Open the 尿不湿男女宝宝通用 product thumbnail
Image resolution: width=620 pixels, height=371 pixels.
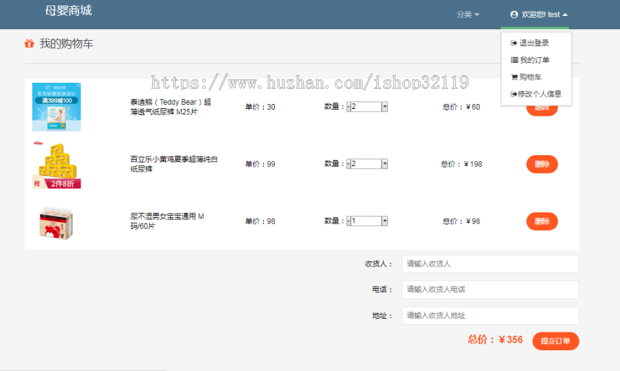click(56, 223)
